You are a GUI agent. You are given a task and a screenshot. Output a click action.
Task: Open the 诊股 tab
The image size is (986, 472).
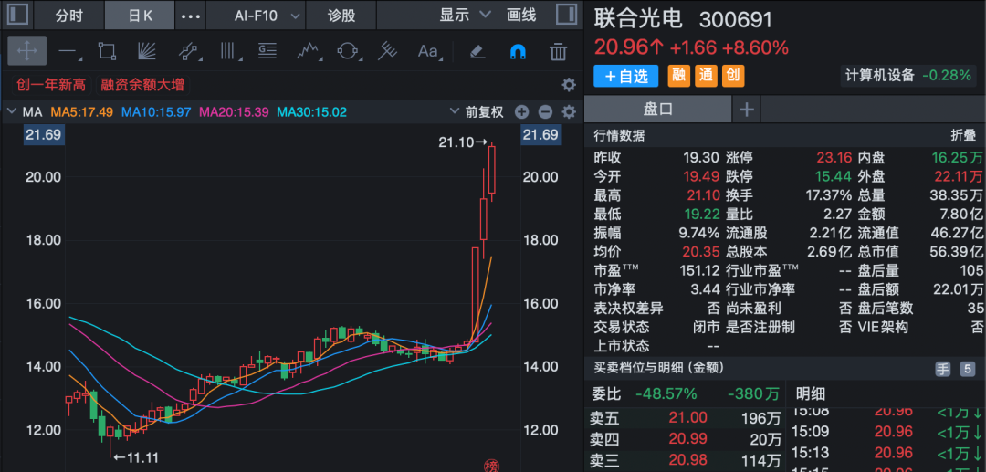(342, 16)
